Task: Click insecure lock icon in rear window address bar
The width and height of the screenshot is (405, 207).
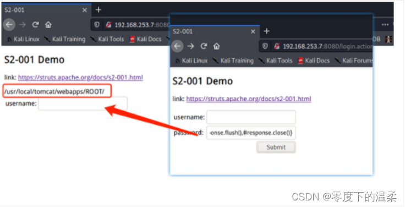Action: click(x=108, y=25)
